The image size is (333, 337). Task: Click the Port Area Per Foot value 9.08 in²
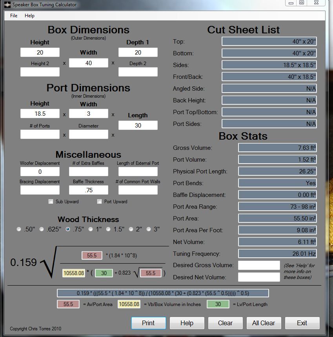click(277, 230)
